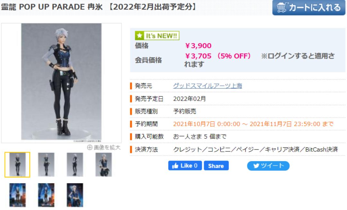The height and width of the screenshot is (210, 347).
Task: Click the Like count button
Action: point(185,166)
